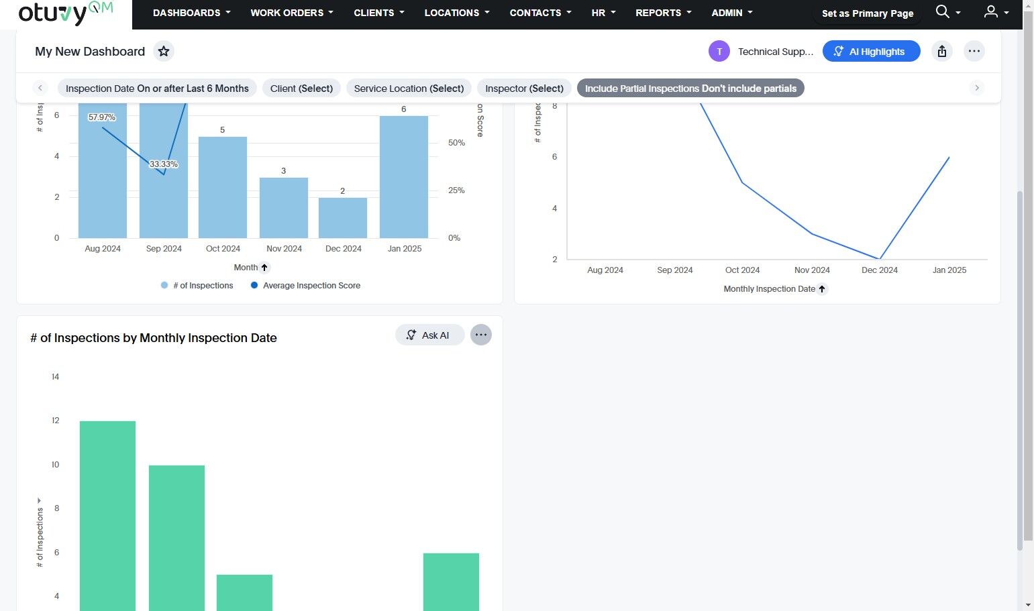Click the Nov 2024 blue bar
This screenshot has width=1034, height=611.
[284, 208]
